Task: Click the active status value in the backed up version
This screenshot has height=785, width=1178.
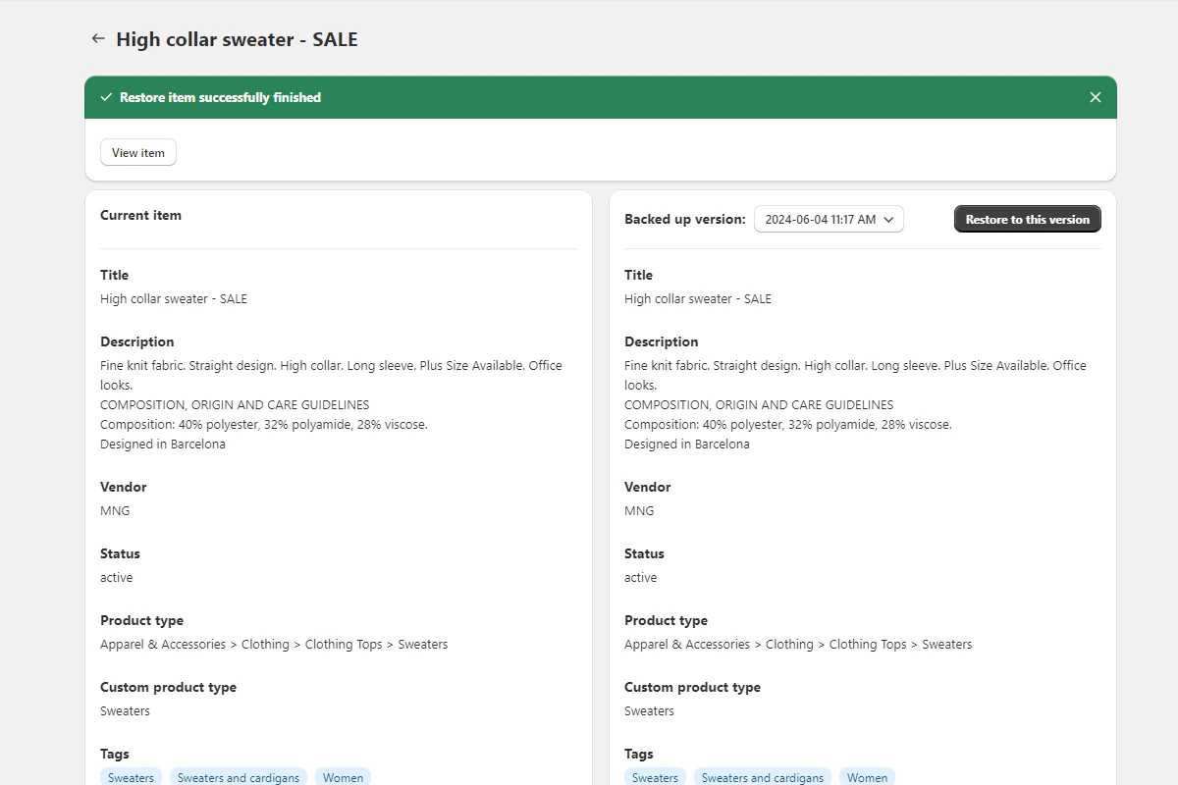Action: pos(640,577)
